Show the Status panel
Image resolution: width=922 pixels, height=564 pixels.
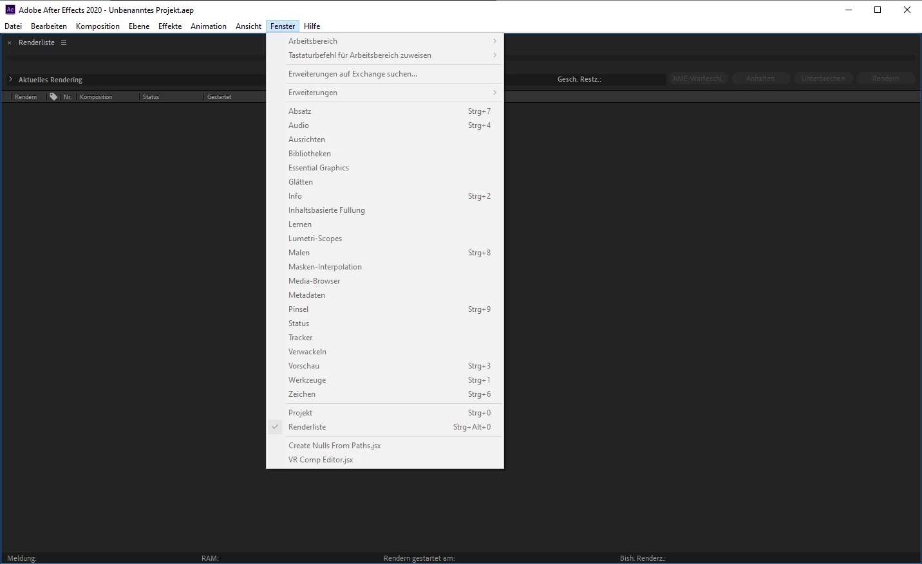385,323
